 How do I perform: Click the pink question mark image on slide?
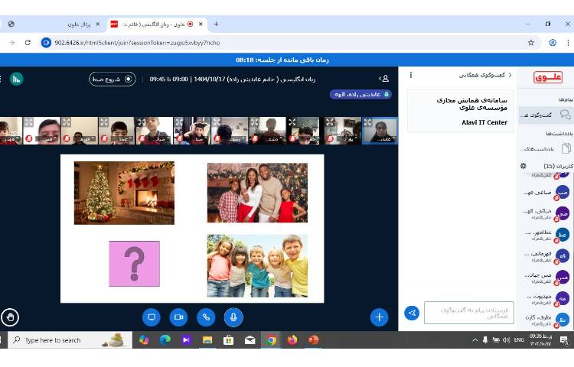point(134,264)
